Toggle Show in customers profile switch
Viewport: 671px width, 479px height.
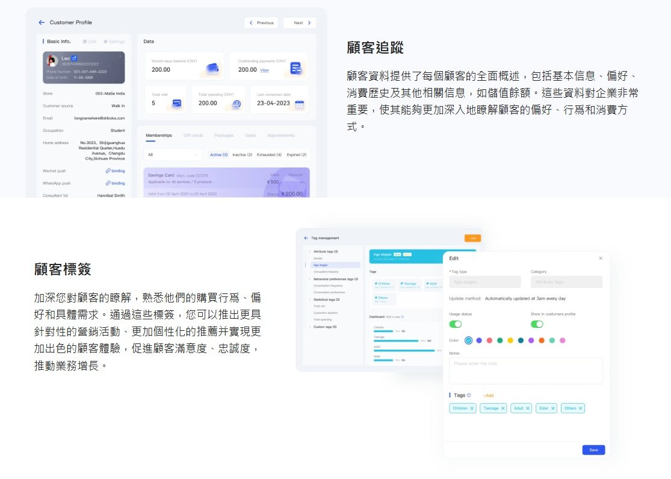pos(537,324)
